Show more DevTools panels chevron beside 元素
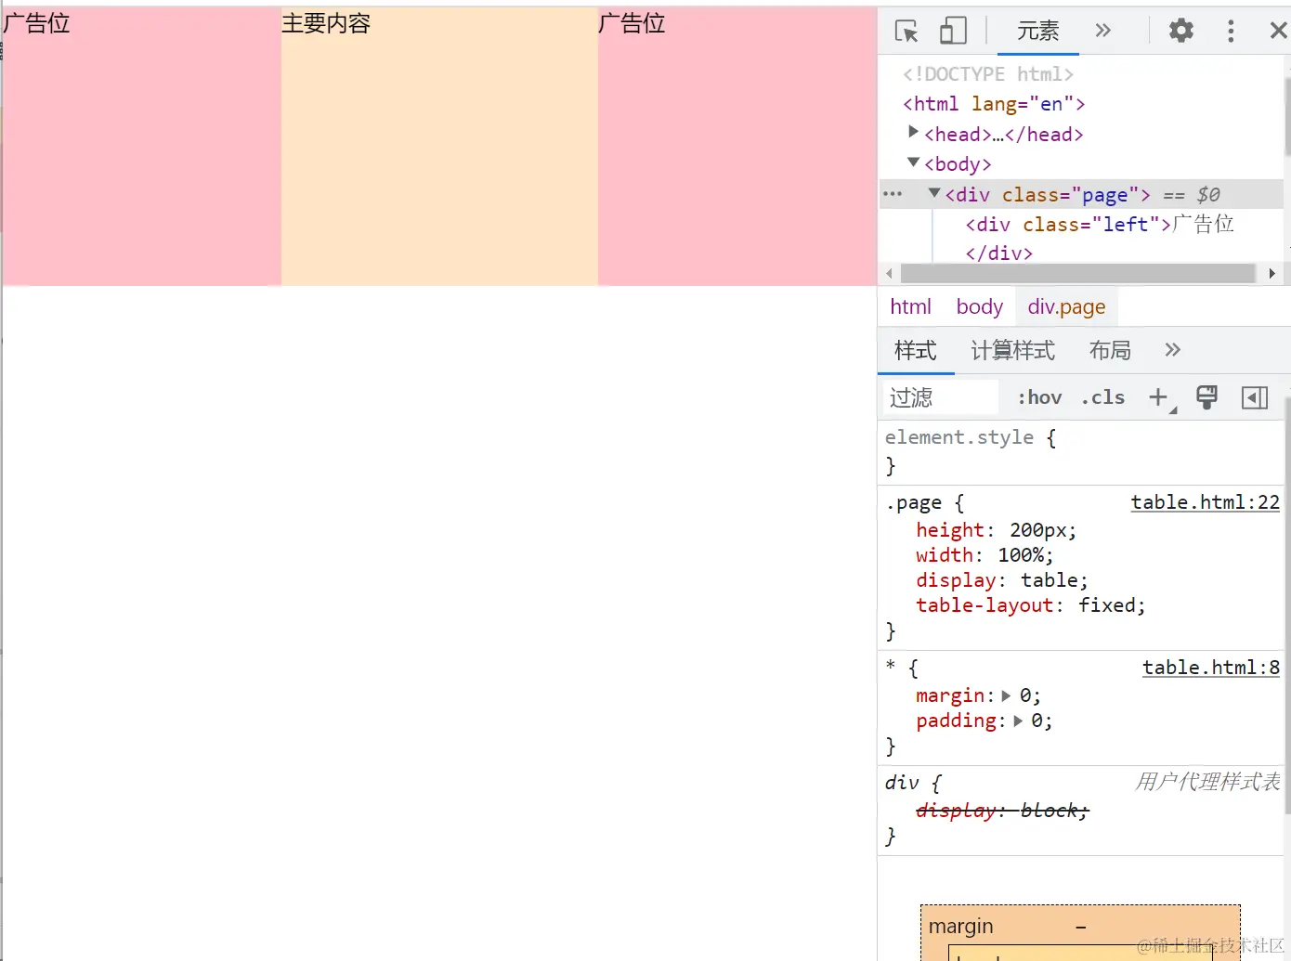The image size is (1291, 961). 1102,31
